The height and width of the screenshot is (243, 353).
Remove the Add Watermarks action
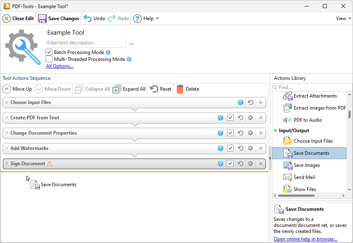261,148
